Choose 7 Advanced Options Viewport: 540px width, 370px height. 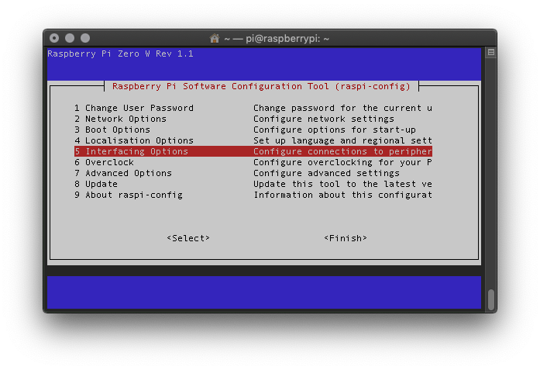[x=123, y=173]
